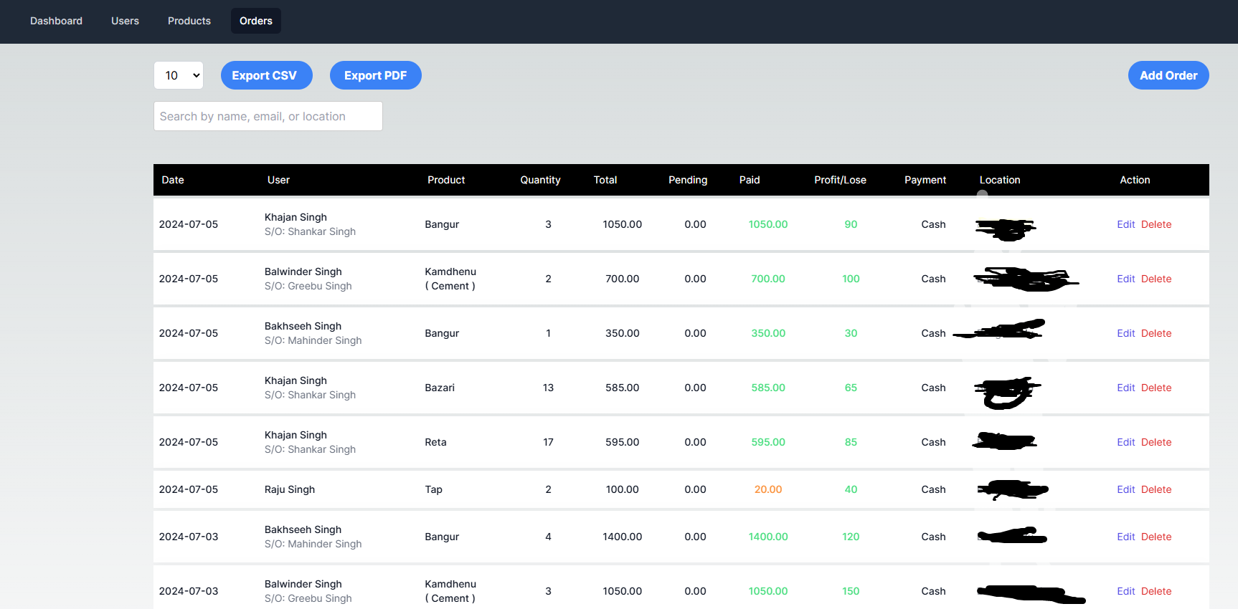Delete Balwinder Singh's 1050.00 Kamdhenu order
Image resolution: width=1238 pixels, height=609 pixels.
tap(1156, 591)
